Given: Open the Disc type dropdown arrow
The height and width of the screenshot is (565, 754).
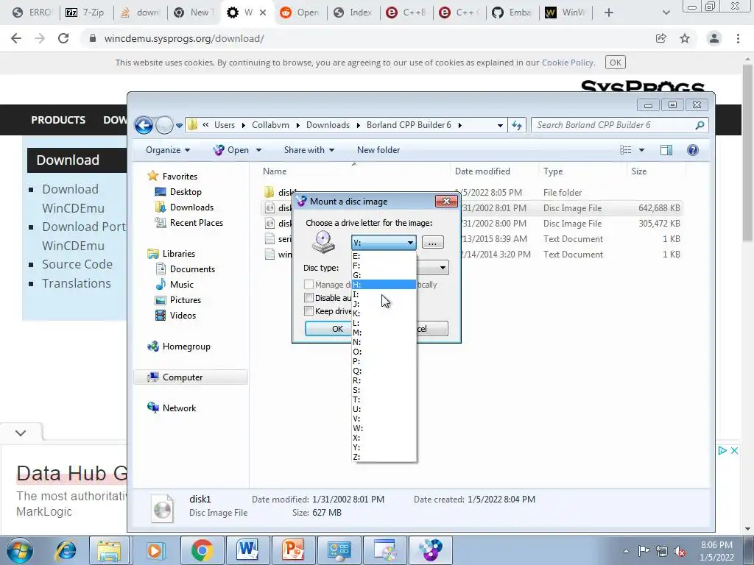Looking at the screenshot, I should click(443, 268).
